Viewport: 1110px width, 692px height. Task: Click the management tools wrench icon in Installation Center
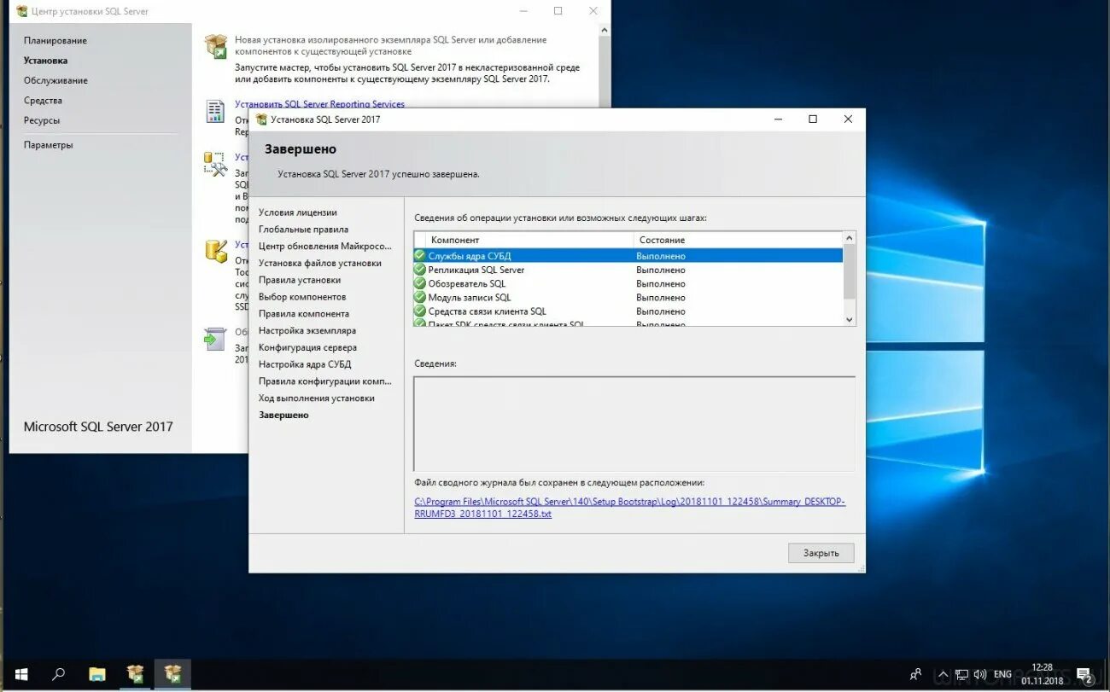click(215, 164)
